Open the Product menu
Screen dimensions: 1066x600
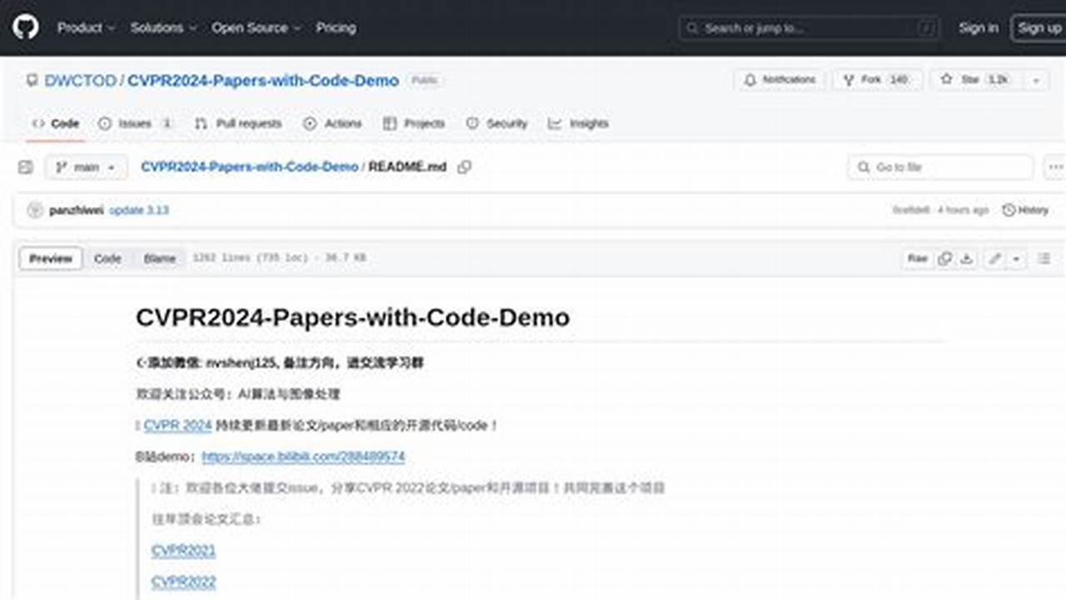(x=81, y=27)
